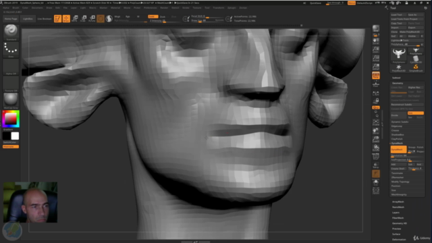The image size is (432, 243).
Task: Collapse the Geometry section
Action: click(398, 83)
